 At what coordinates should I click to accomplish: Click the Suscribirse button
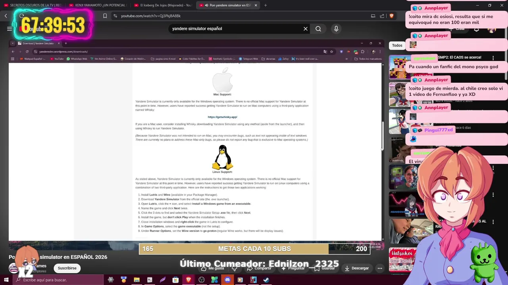coord(67,268)
